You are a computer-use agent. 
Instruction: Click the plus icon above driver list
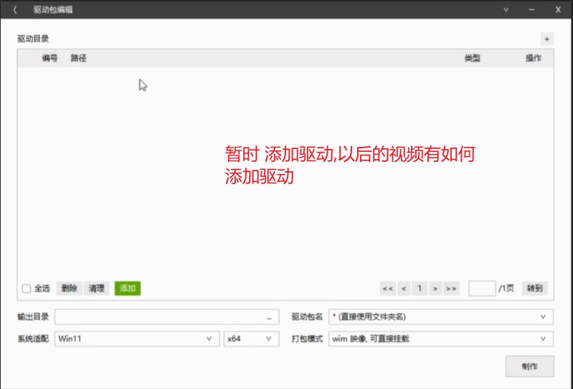click(546, 39)
